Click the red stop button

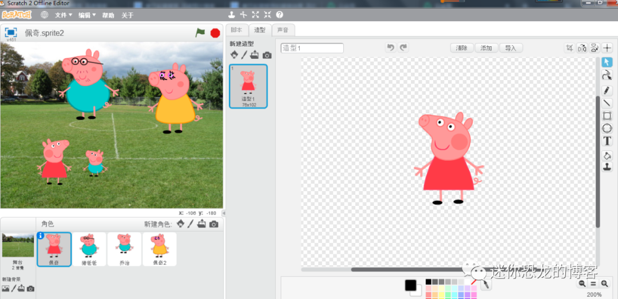(x=215, y=33)
